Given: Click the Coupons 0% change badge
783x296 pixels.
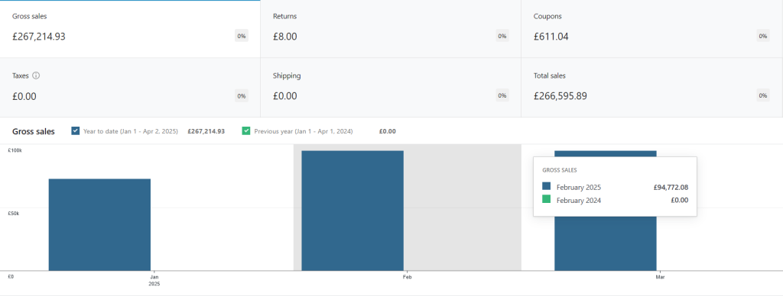Looking at the screenshot, I should tap(763, 36).
